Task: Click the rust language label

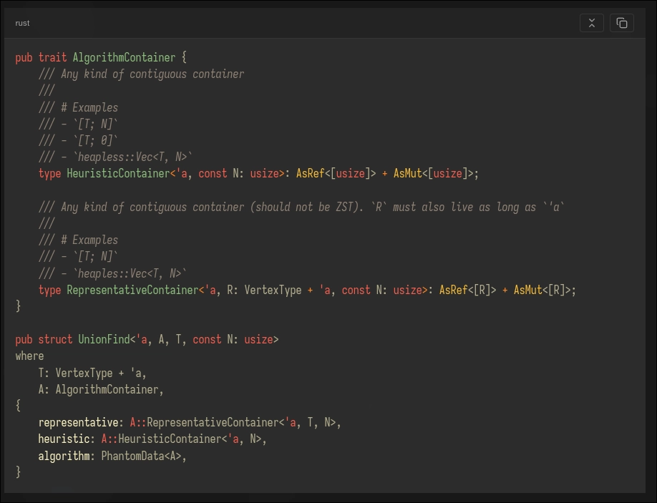Action: 23,23
